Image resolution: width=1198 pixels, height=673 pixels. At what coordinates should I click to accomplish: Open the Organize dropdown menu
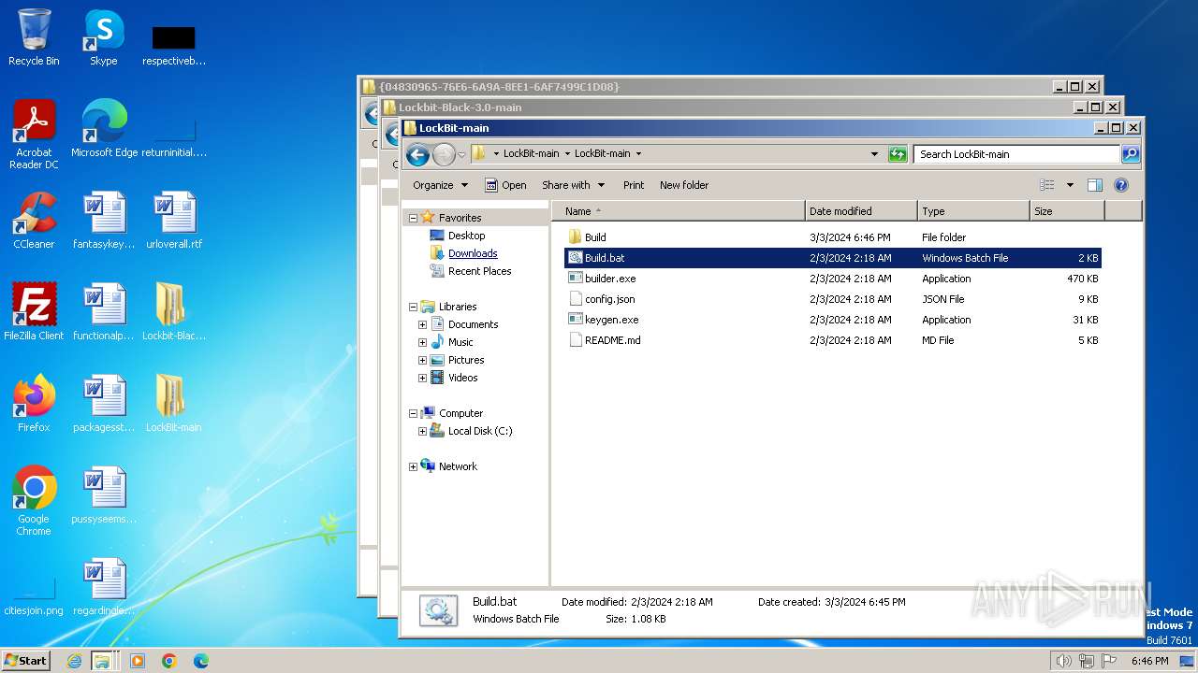[440, 185]
